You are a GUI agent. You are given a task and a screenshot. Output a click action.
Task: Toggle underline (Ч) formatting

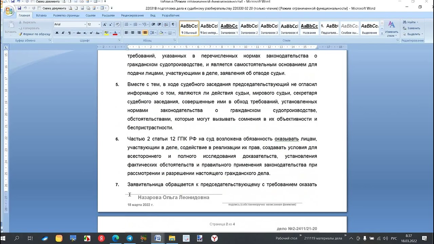[x=70, y=33]
